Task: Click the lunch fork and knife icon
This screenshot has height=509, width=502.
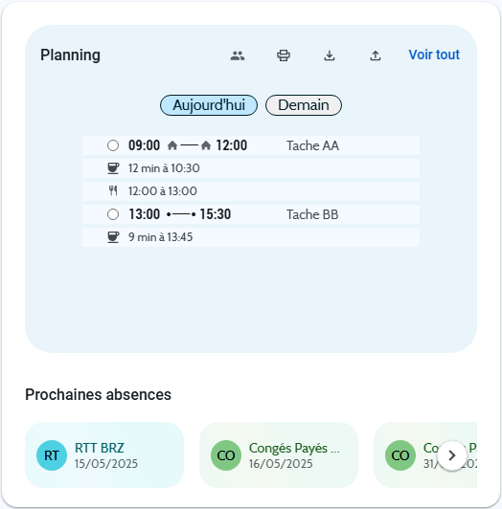Action: pyautogui.click(x=113, y=191)
